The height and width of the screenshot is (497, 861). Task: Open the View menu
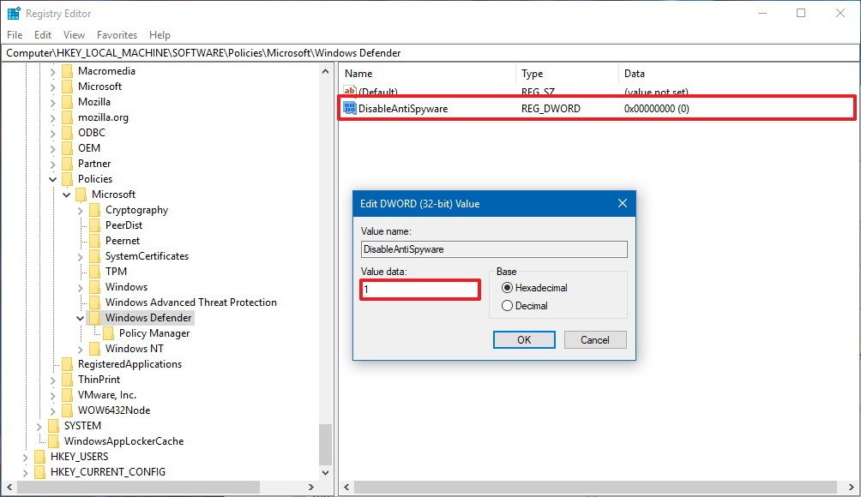74,34
